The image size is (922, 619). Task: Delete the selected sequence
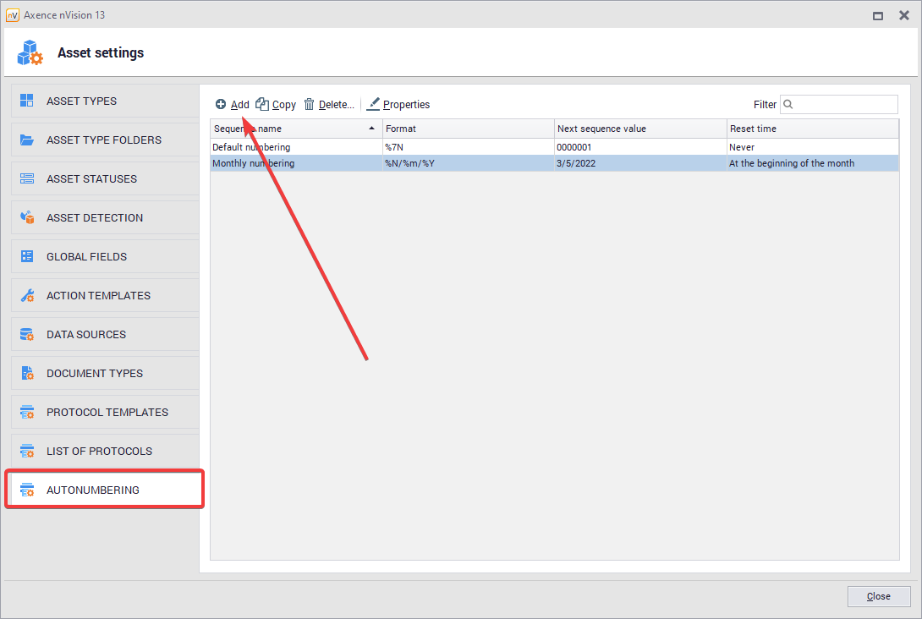[x=329, y=105]
